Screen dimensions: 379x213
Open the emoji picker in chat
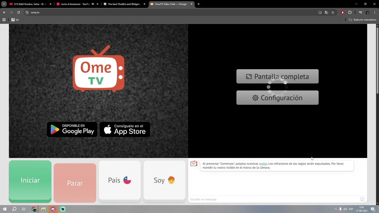[362, 199]
